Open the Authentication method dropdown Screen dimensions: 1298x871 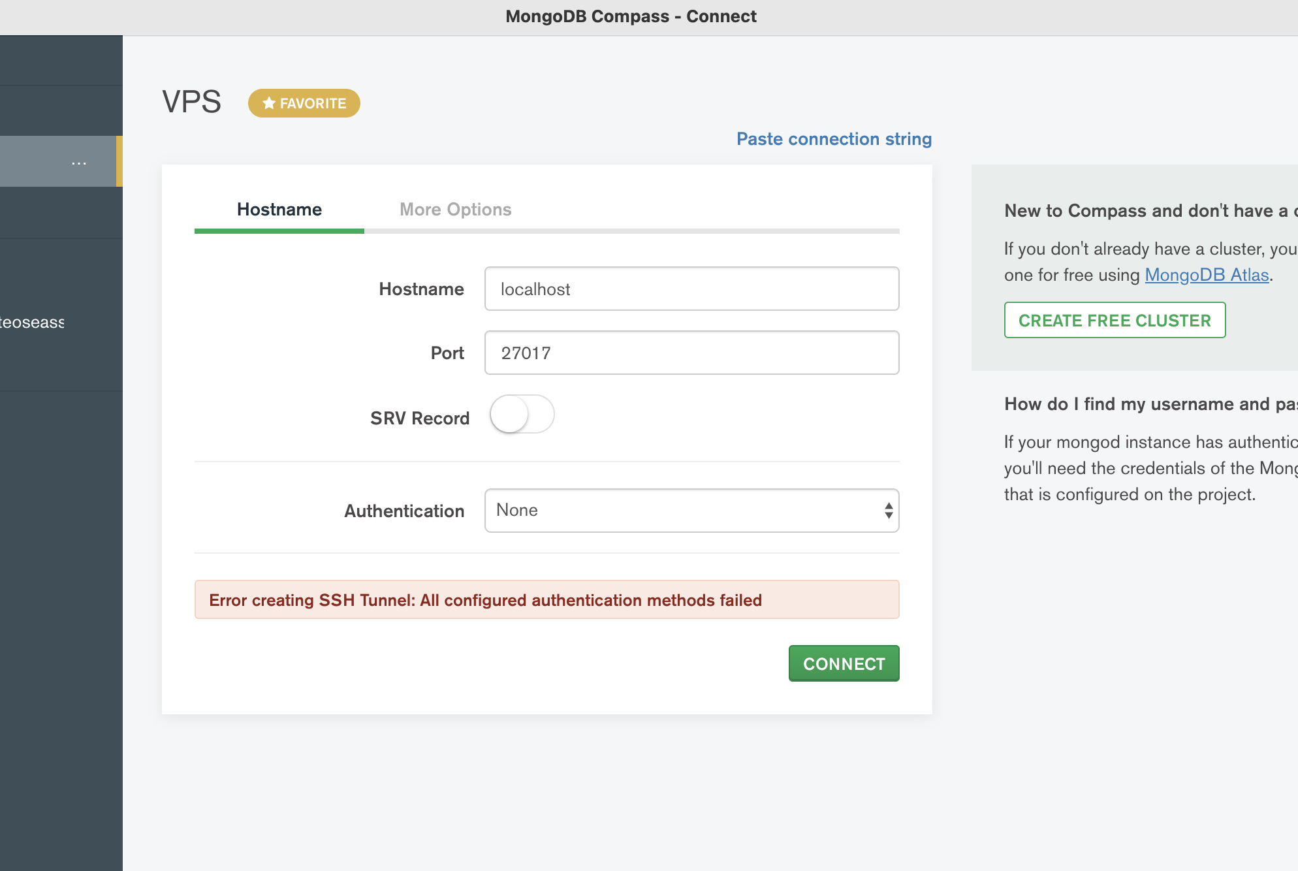tap(691, 511)
